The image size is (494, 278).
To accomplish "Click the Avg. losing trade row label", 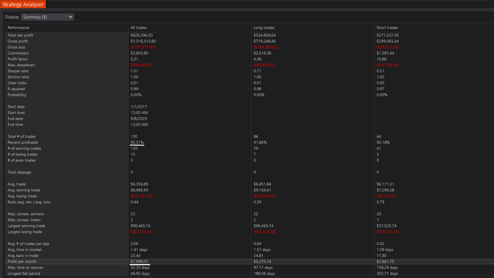I will coord(22,196).
